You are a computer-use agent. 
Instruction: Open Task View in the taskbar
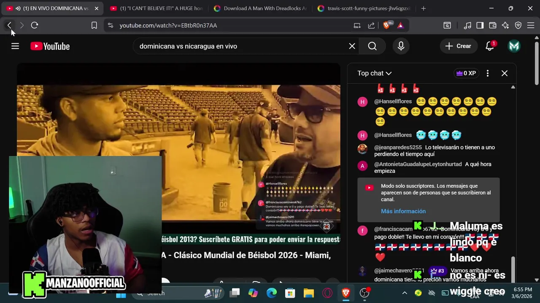tap(235, 293)
